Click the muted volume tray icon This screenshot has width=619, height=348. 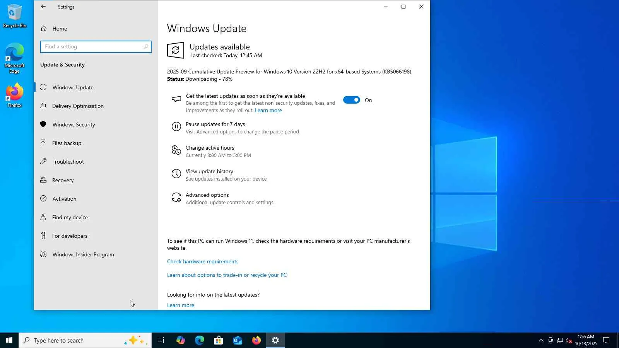[569, 341]
